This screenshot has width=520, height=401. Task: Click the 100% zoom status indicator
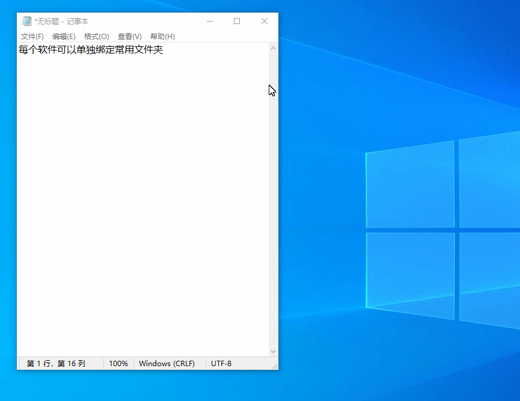[118, 364]
